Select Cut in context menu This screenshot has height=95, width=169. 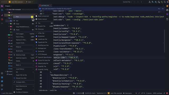(24, 21)
